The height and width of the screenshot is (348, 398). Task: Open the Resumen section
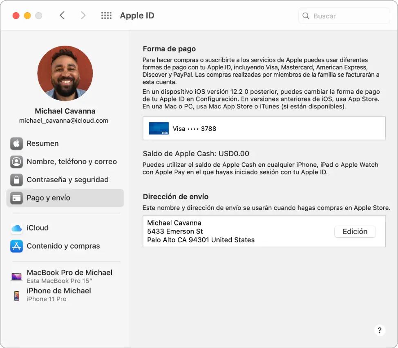(65, 143)
